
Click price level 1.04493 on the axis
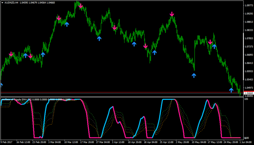(x=249, y=96)
